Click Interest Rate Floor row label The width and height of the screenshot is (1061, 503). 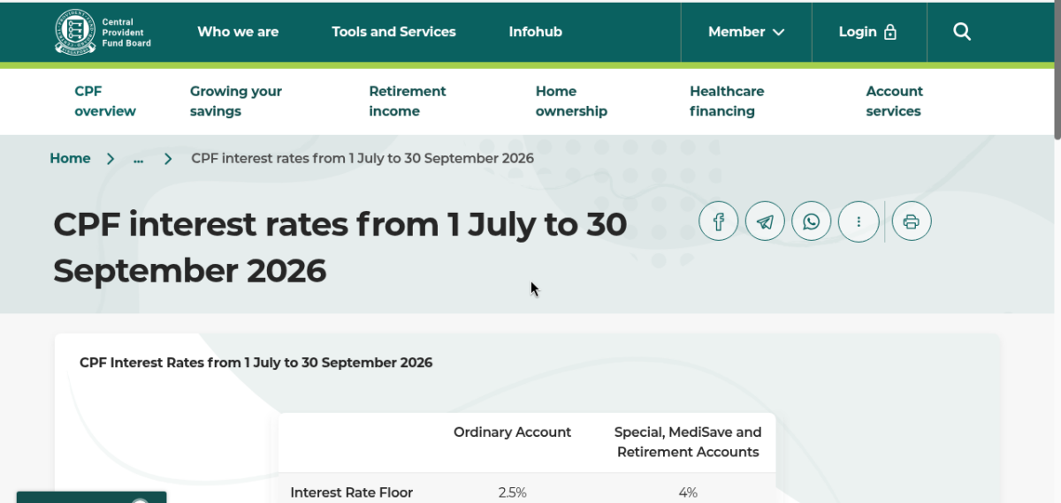tap(352, 492)
